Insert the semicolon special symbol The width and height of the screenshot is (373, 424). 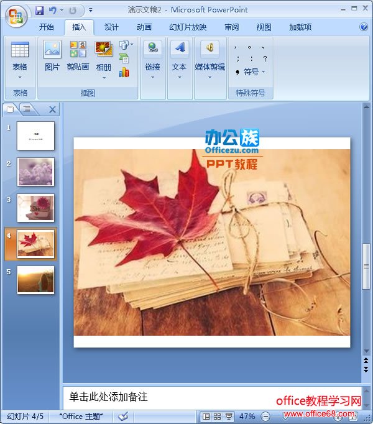pyautogui.click(x=237, y=58)
